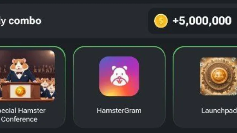Click the HamsterGram gradient app icon
The width and height of the screenshot is (237, 133).
click(x=119, y=76)
